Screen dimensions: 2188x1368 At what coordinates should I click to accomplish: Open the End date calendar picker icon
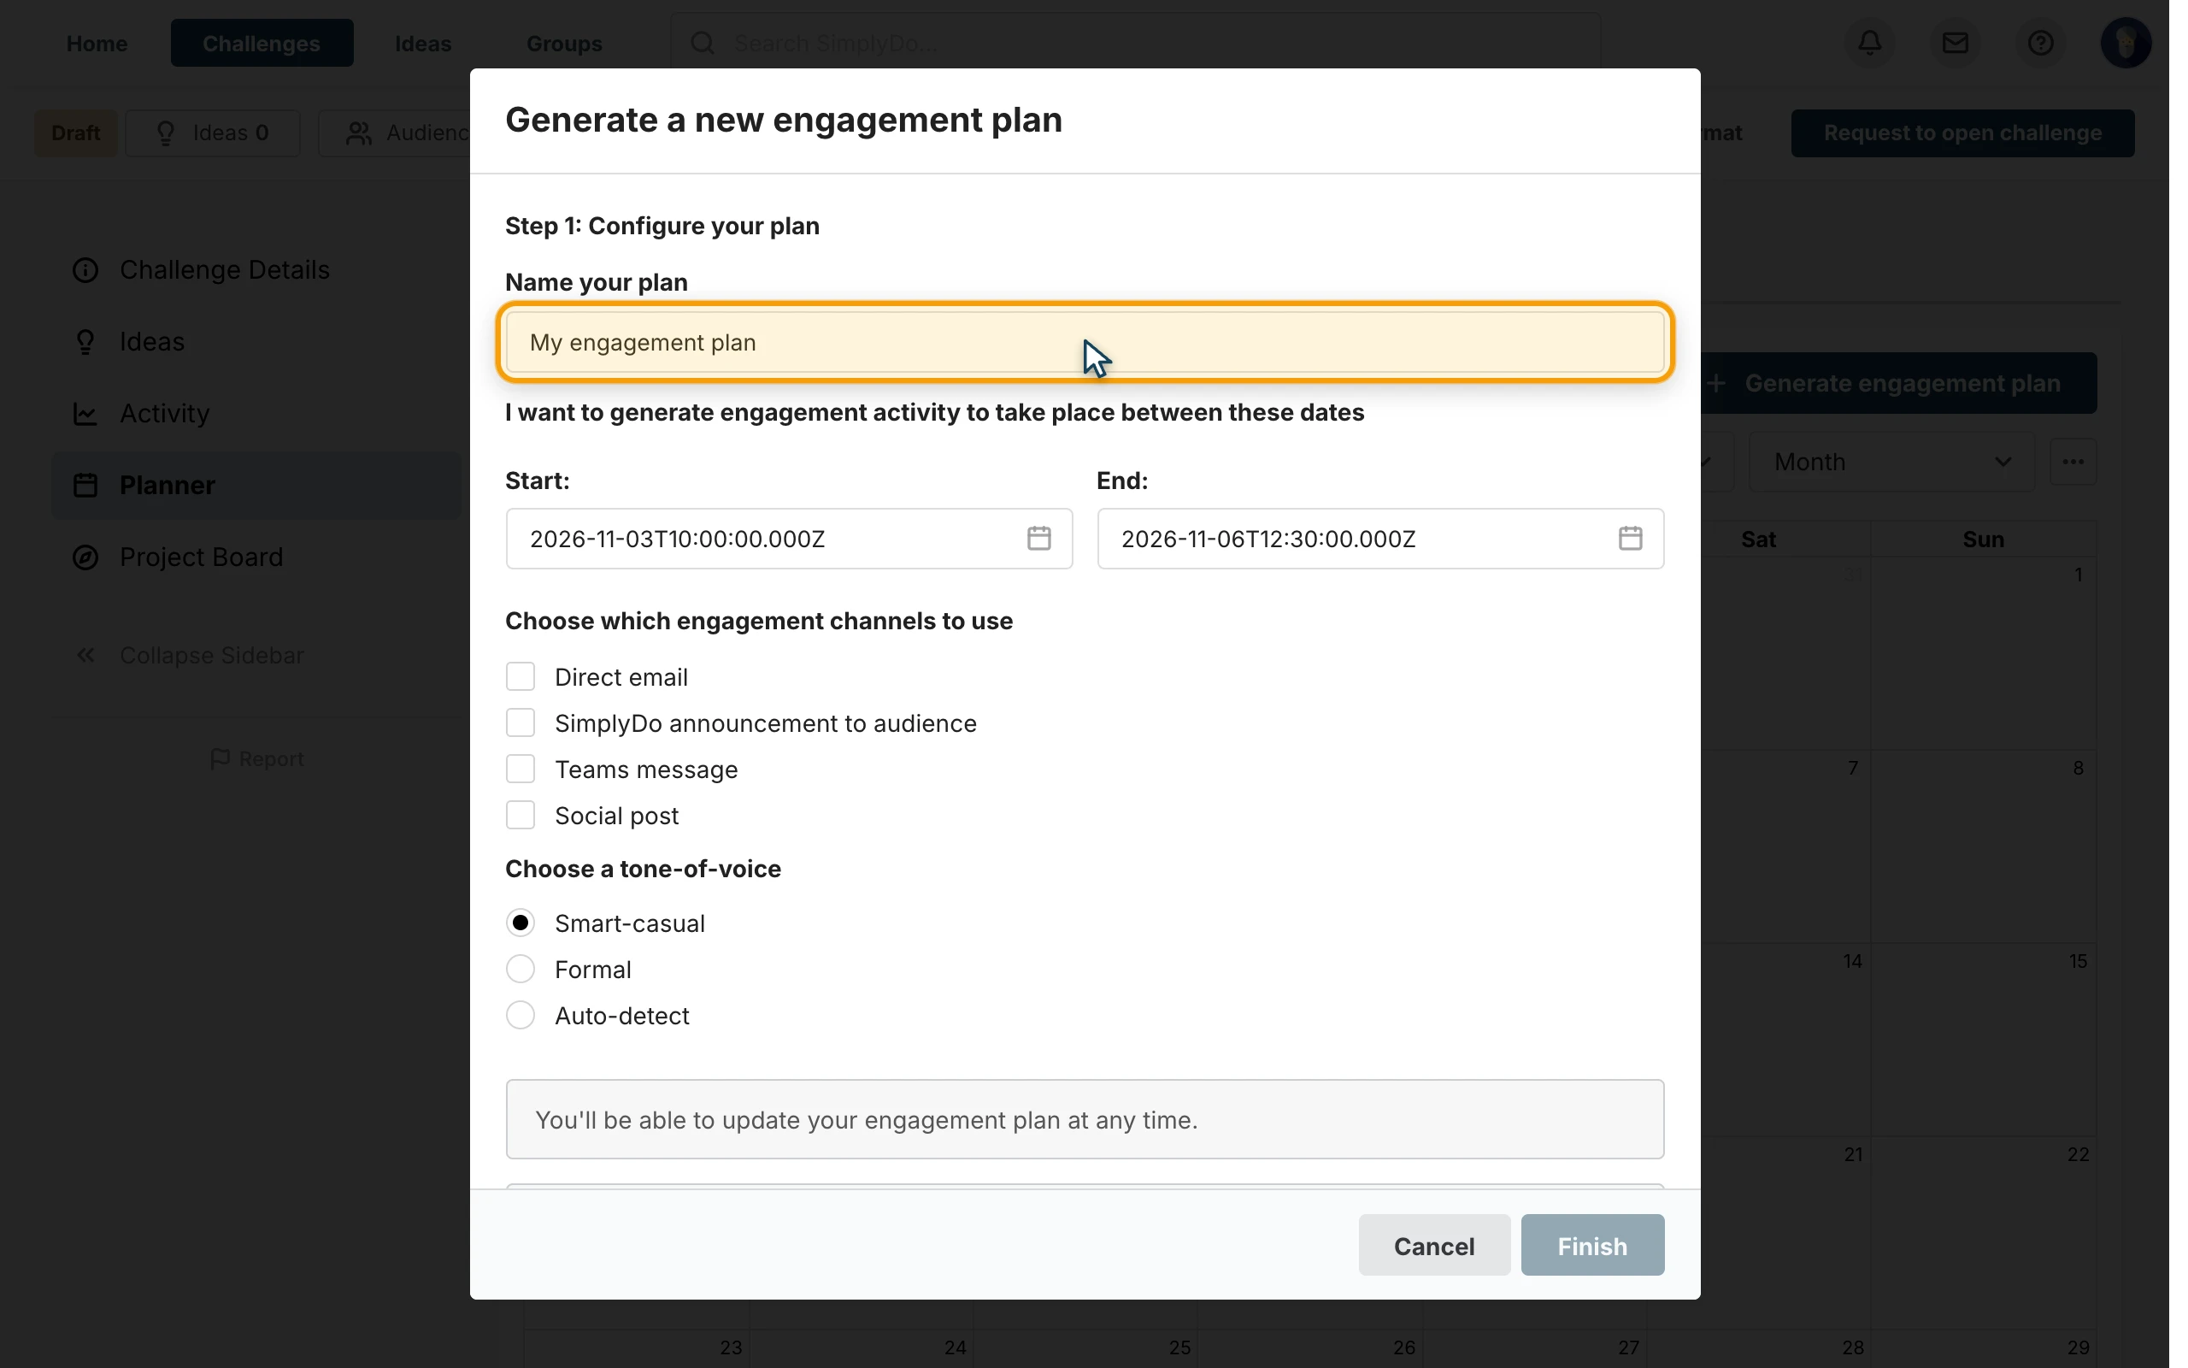pyautogui.click(x=1630, y=539)
